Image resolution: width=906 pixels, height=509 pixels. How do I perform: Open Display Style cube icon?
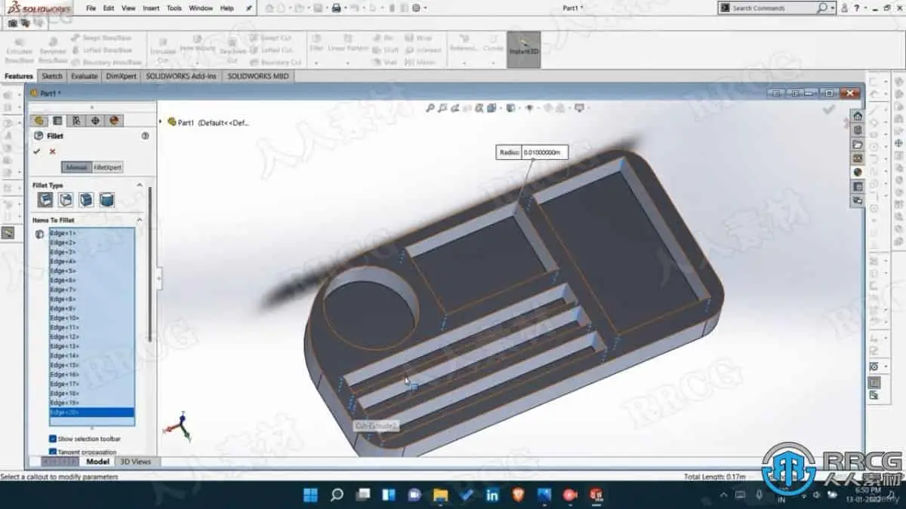(510, 108)
